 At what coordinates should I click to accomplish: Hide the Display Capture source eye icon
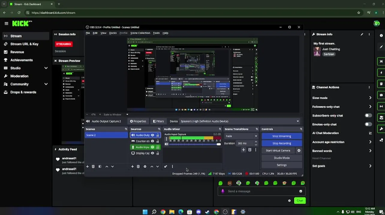click(x=152, y=153)
